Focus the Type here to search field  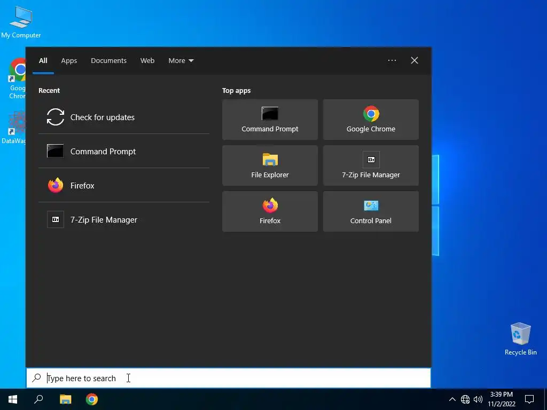(x=229, y=378)
